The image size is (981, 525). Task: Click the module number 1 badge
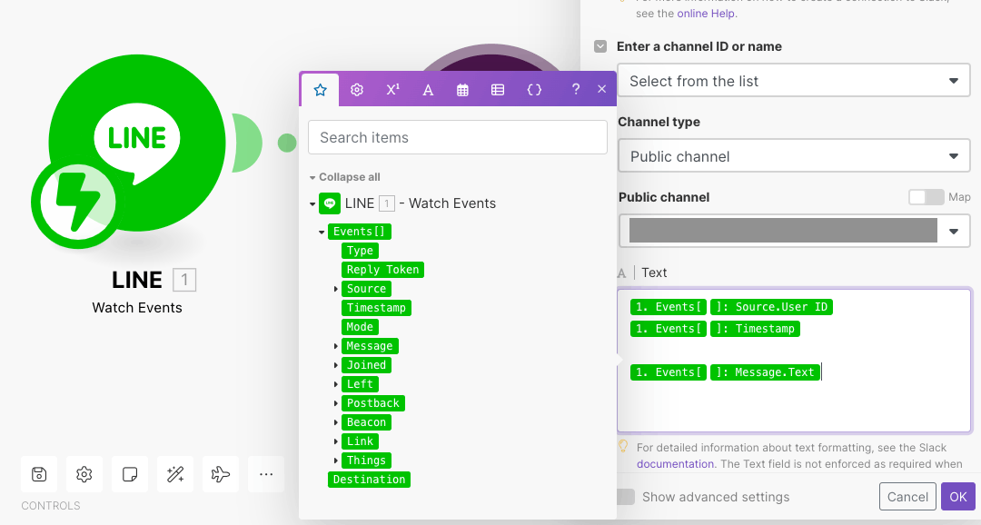pos(183,280)
